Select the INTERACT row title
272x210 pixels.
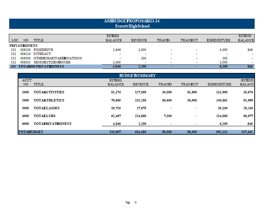click(42, 54)
